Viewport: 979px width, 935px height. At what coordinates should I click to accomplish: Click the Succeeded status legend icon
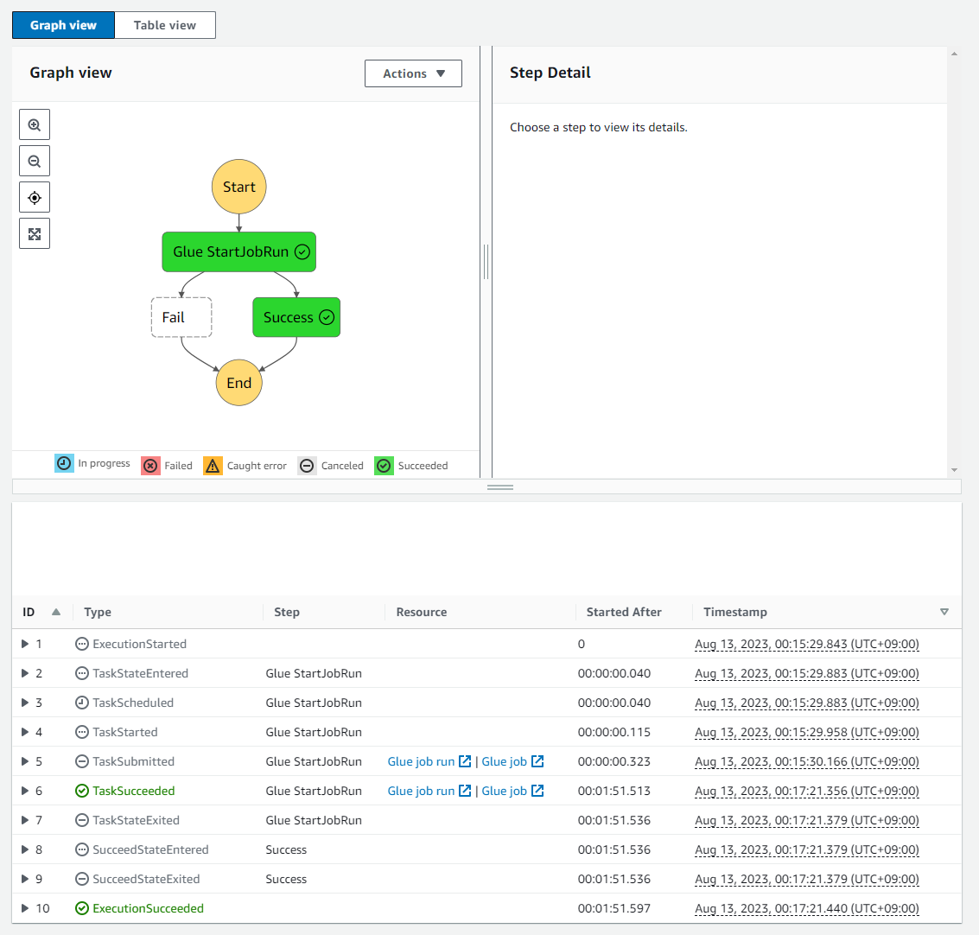[384, 466]
